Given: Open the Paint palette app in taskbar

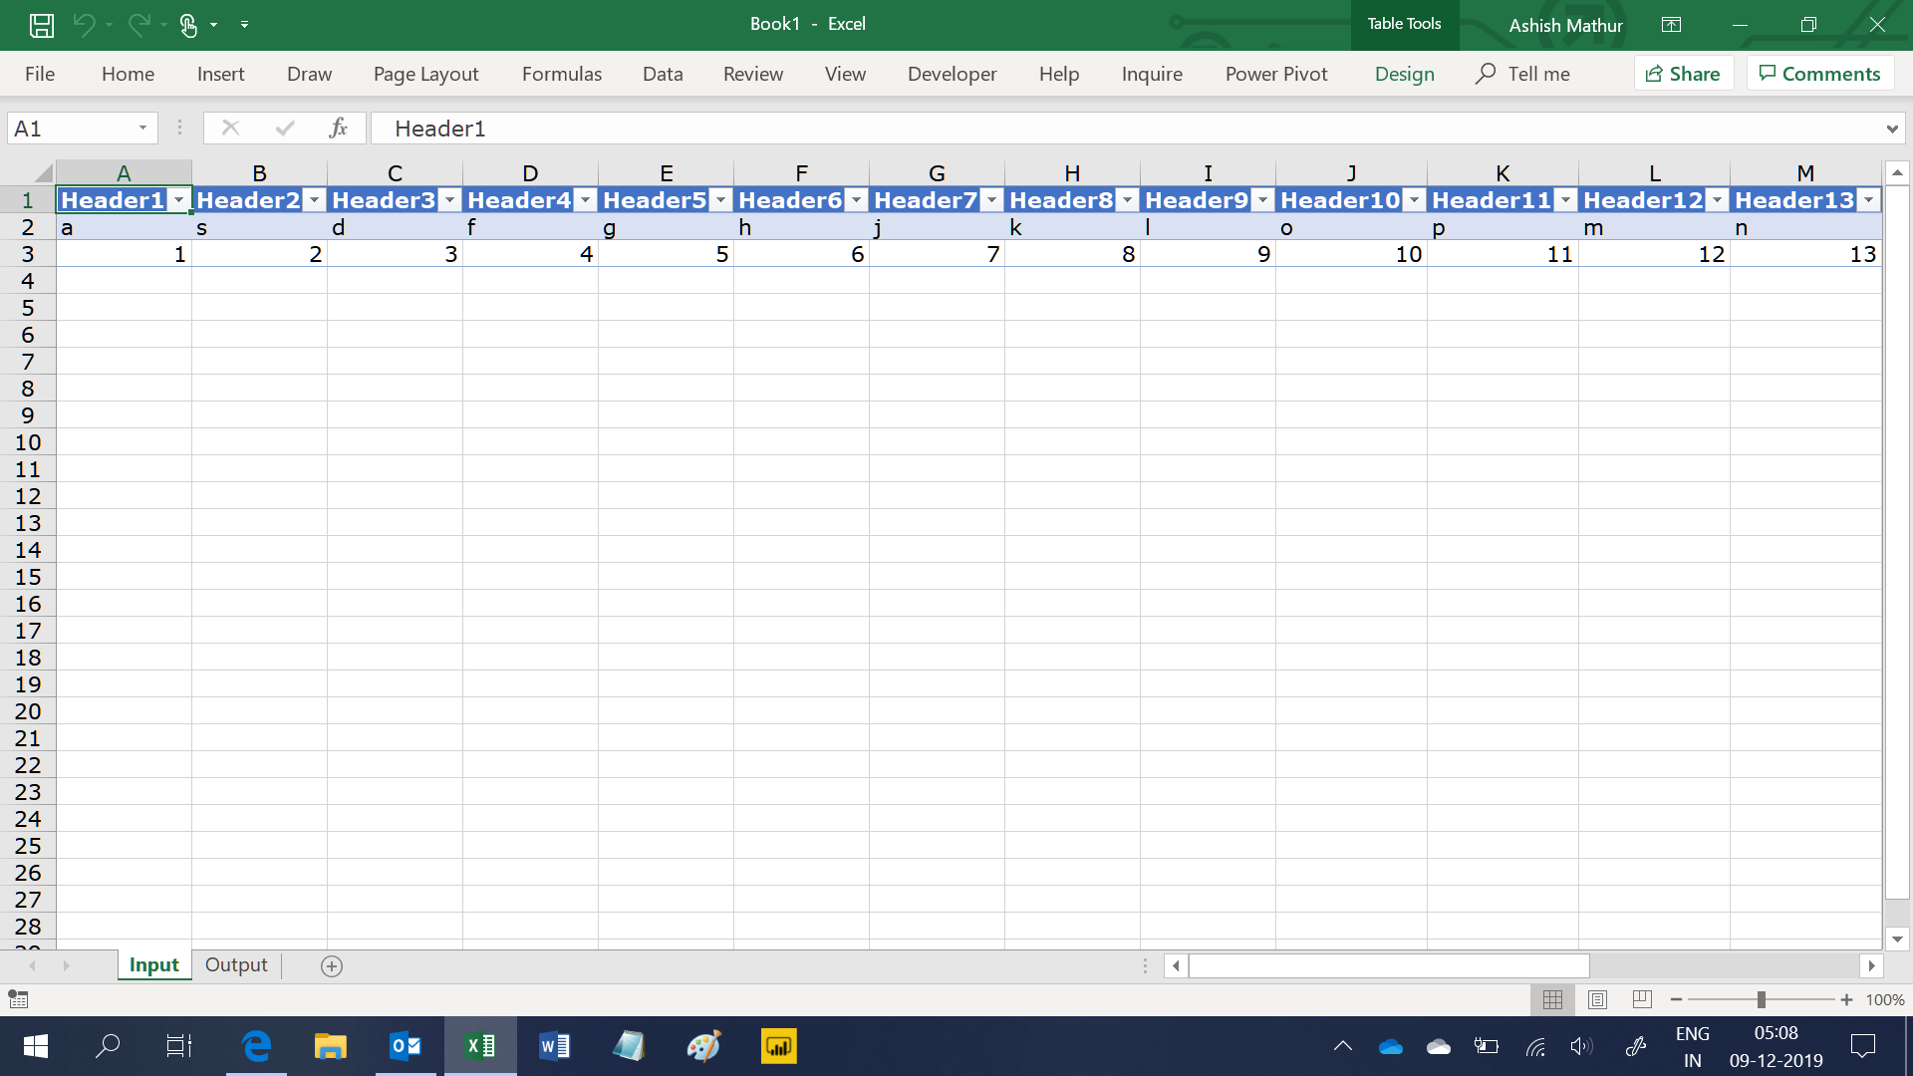Looking at the screenshot, I should tap(703, 1046).
